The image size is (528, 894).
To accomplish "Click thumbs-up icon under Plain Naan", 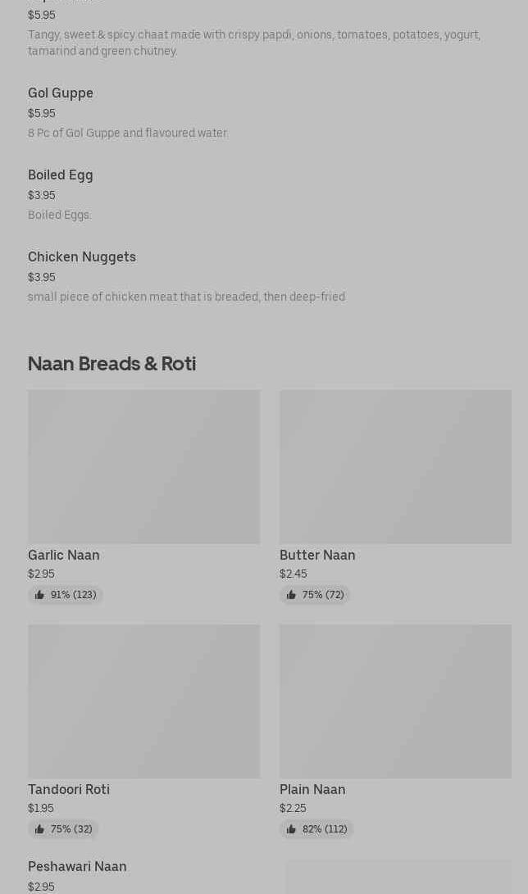I will [291, 829].
